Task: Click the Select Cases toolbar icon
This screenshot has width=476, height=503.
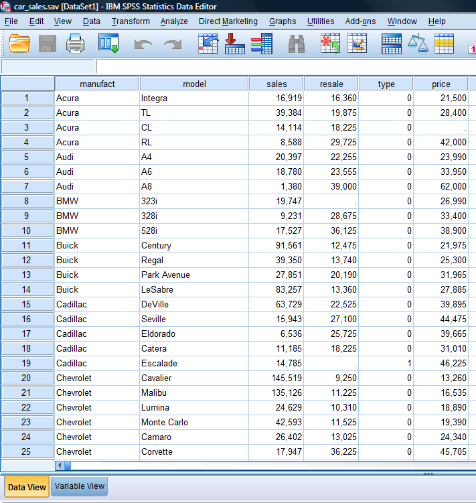Action: [x=445, y=44]
